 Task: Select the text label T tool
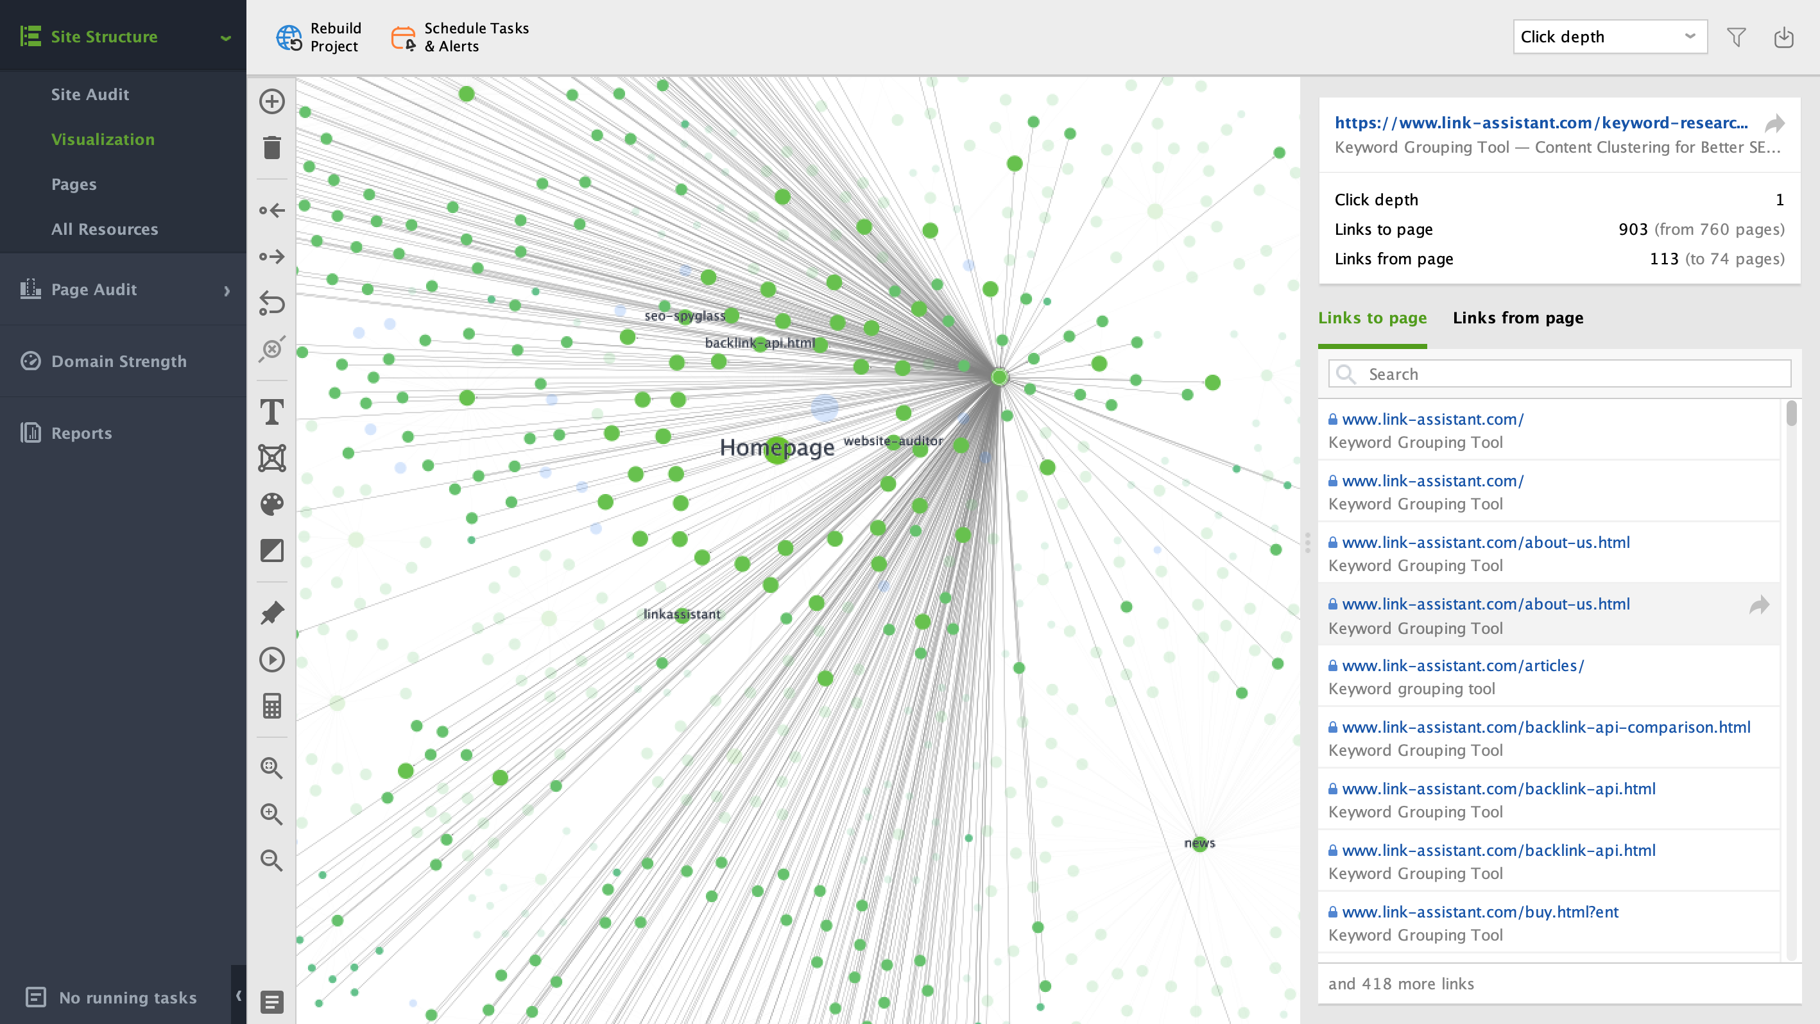click(x=272, y=412)
